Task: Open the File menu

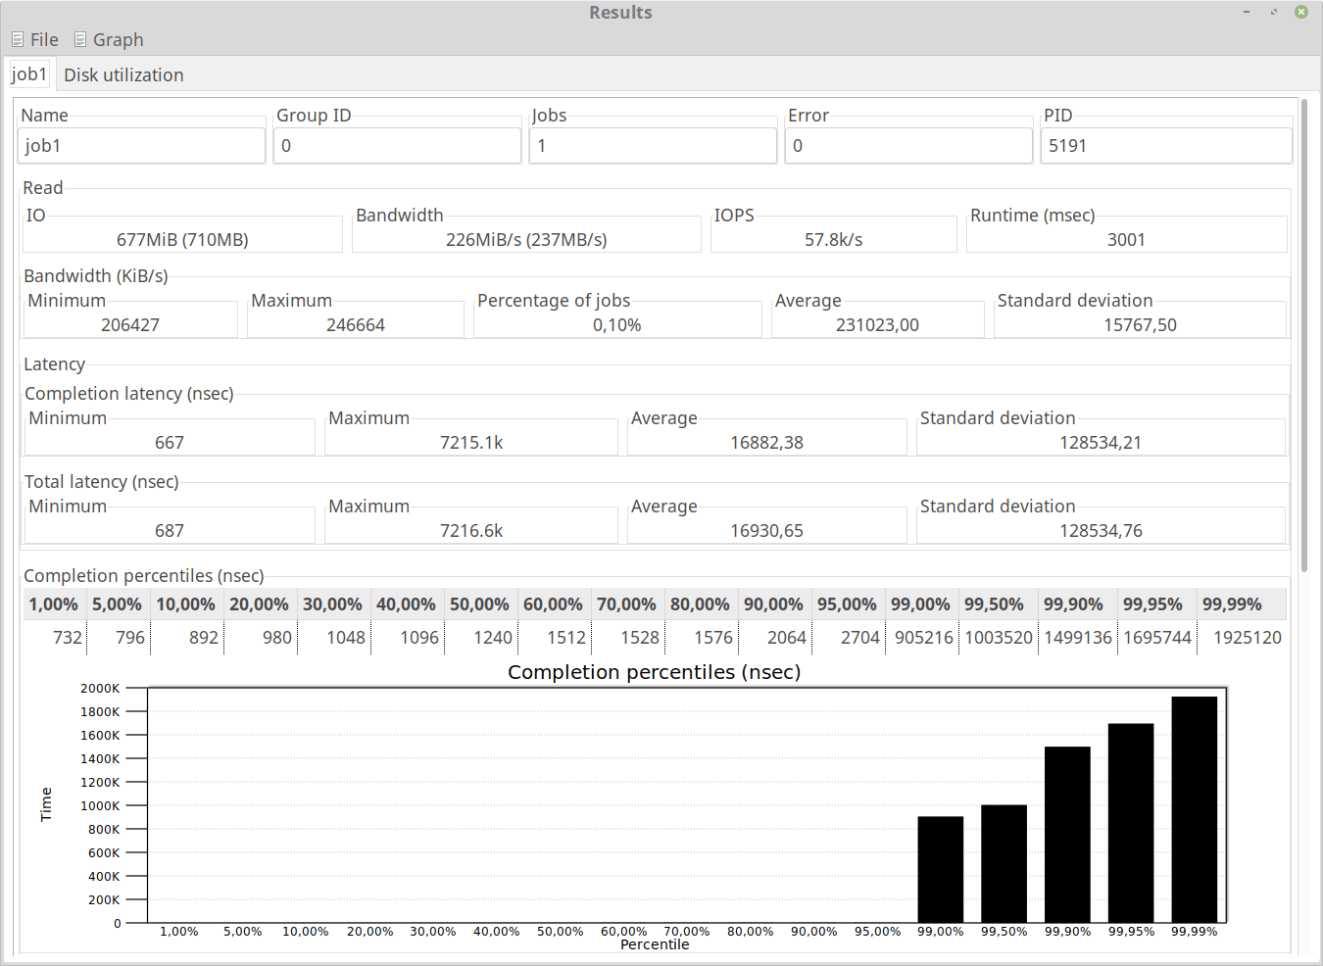Action: pos(44,40)
